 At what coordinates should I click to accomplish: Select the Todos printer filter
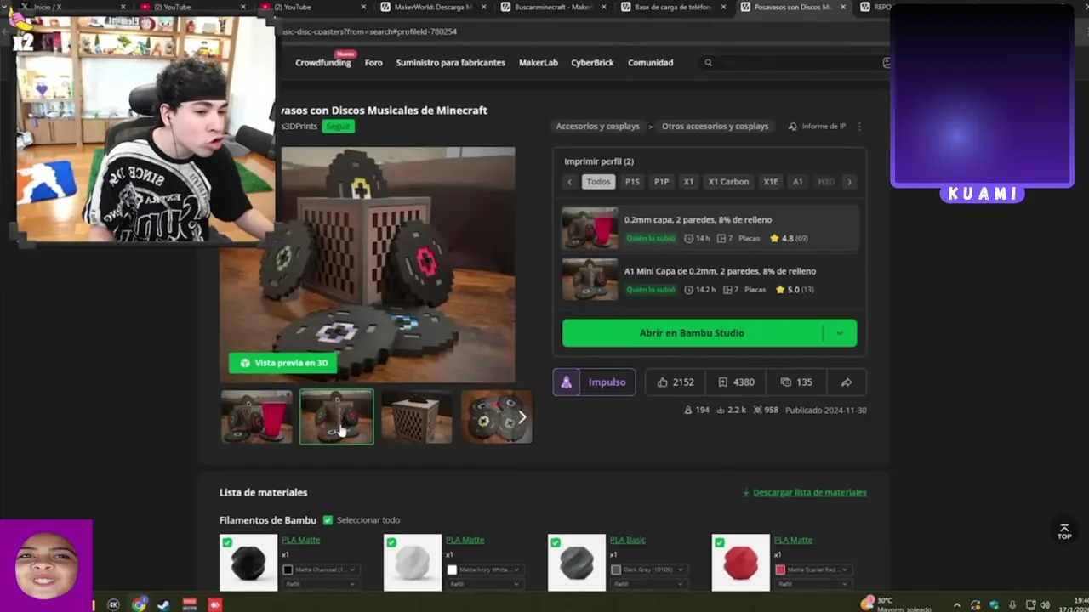(x=598, y=182)
